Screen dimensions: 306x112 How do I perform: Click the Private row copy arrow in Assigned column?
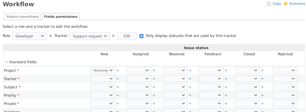154,104
